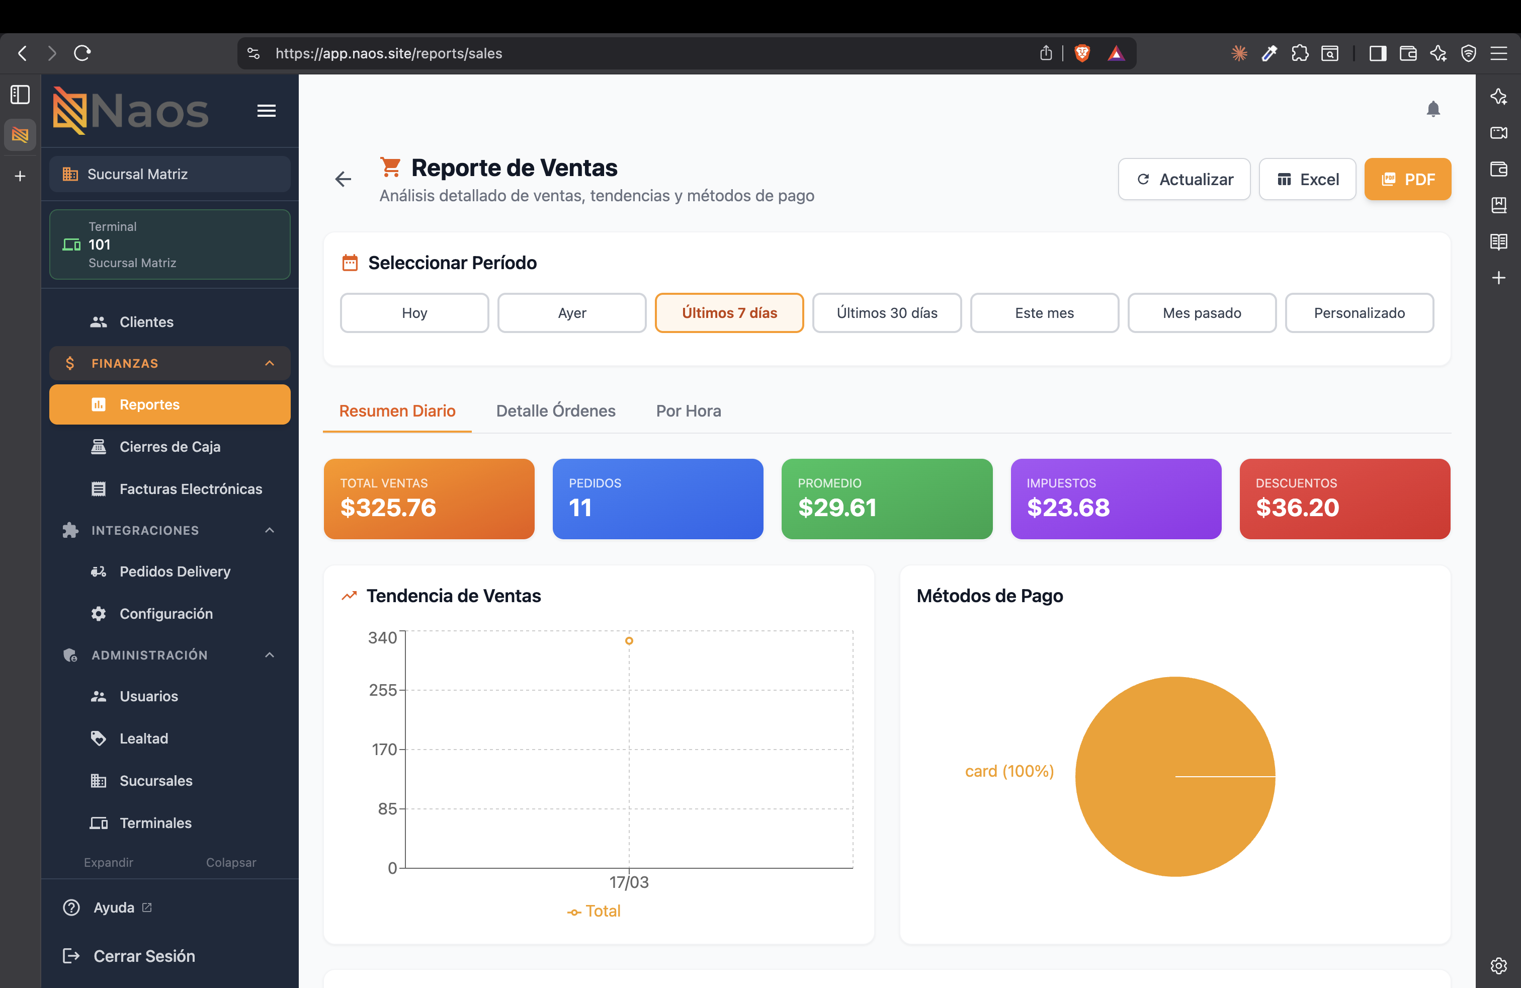Open the browser wallet icon
The height and width of the screenshot is (988, 1521).
1407,53
